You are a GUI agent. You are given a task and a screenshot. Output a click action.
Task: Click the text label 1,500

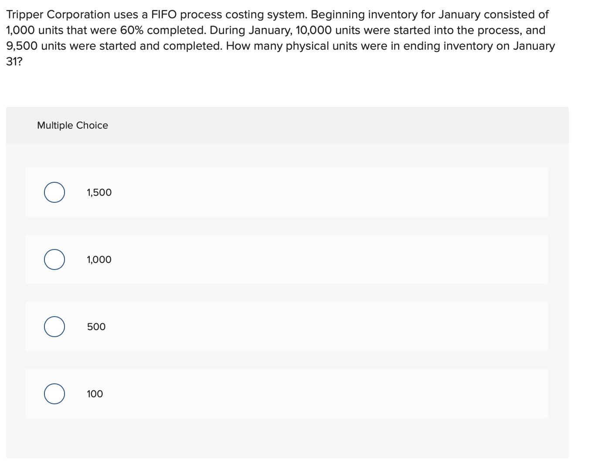tap(99, 192)
